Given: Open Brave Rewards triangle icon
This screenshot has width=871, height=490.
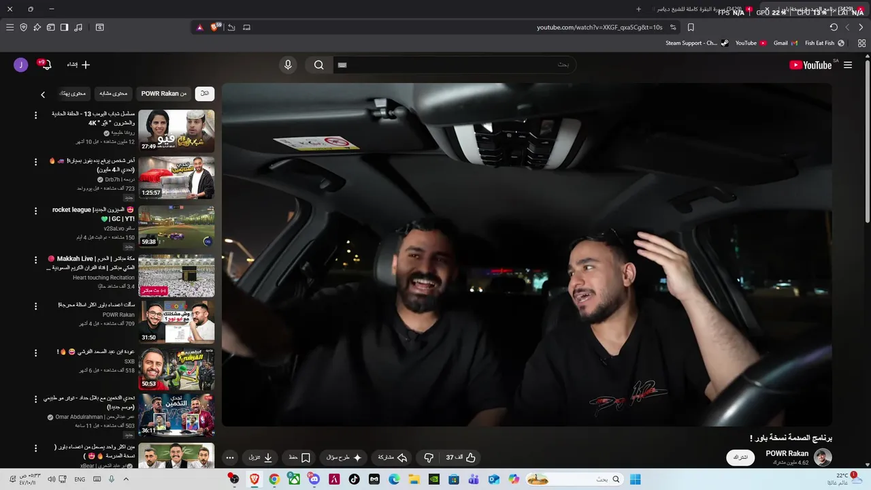Looking at the screenshot, I should (x=199, y=27).
